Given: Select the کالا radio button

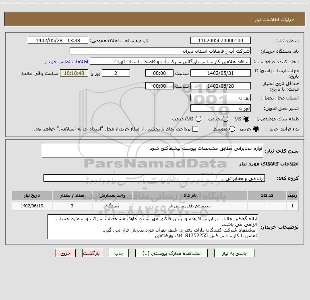Looking at the screenshot, I should [x=246, y=119].
